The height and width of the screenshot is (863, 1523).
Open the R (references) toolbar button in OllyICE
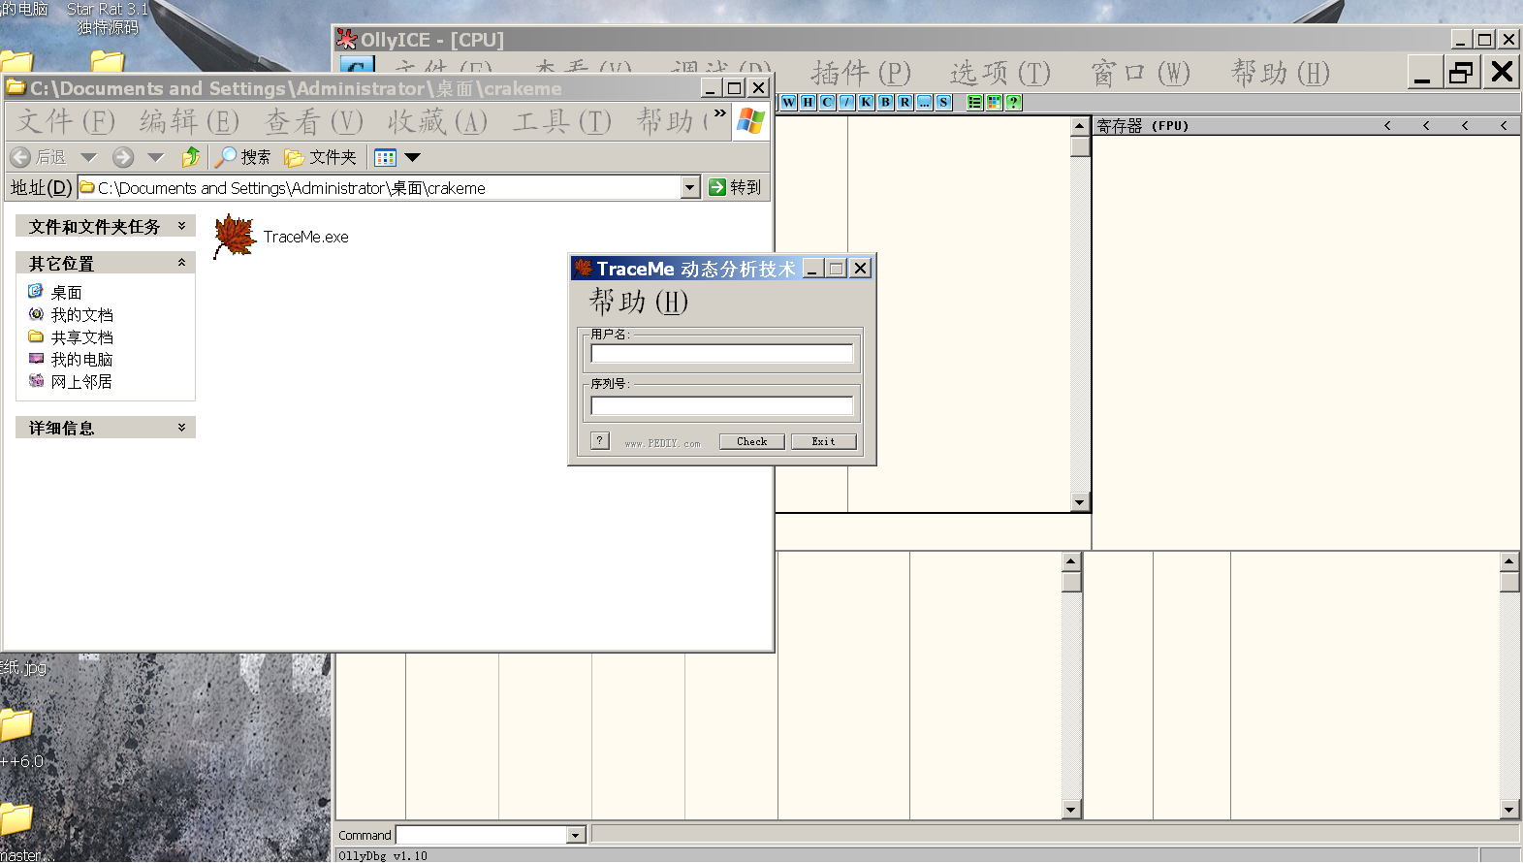(905, 102)
